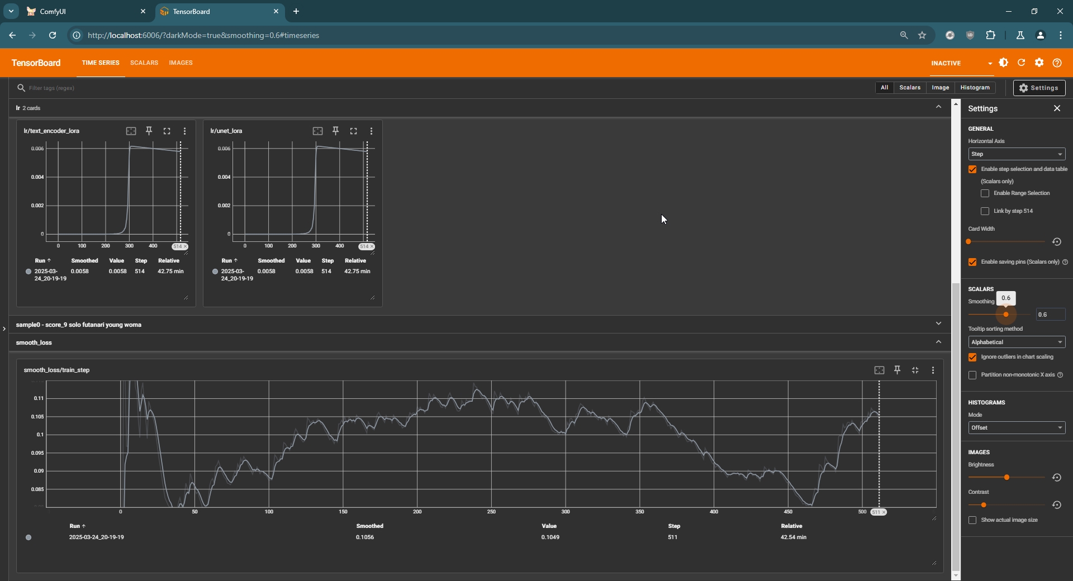This screenshot has width=1073, height=581.
Task: Expand the sample0 image group
Action: (938, 323)
